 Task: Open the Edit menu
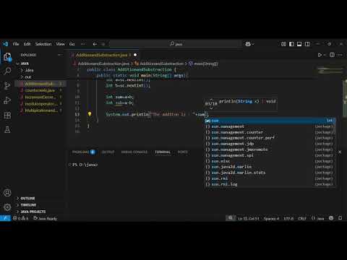(x=27, y=44)
